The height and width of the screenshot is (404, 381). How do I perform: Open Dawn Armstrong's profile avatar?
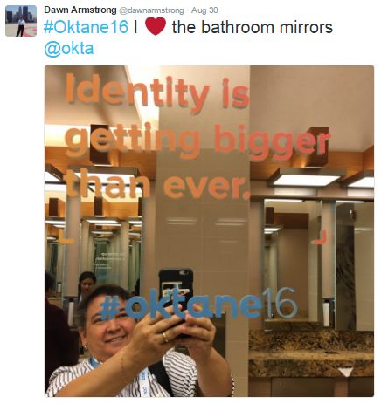tap(21, 21)
